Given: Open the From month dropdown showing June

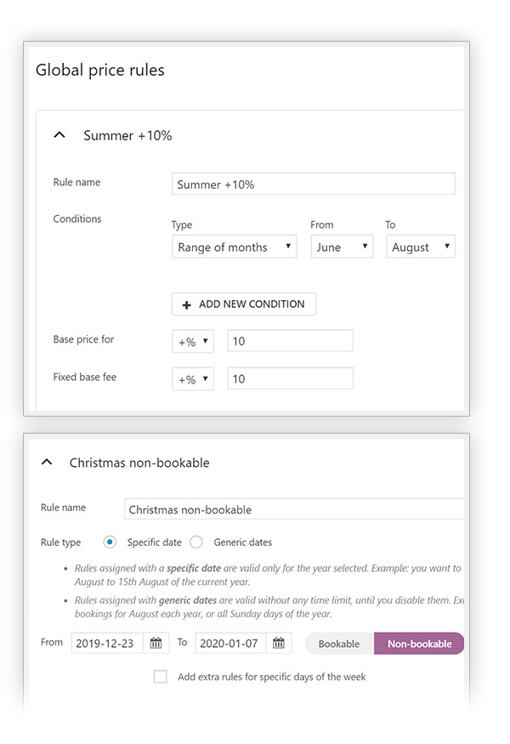Looking at the screenshot, I should 342,247.
